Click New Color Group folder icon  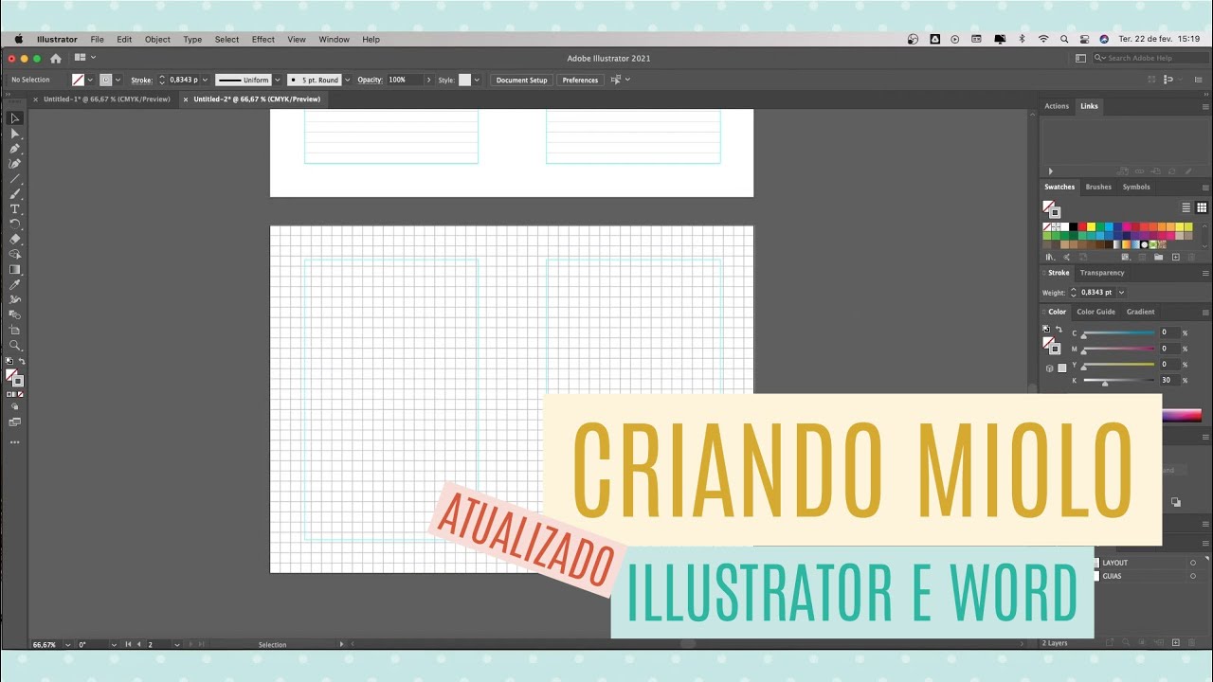pyautogui.click(x=1158, y=257)
